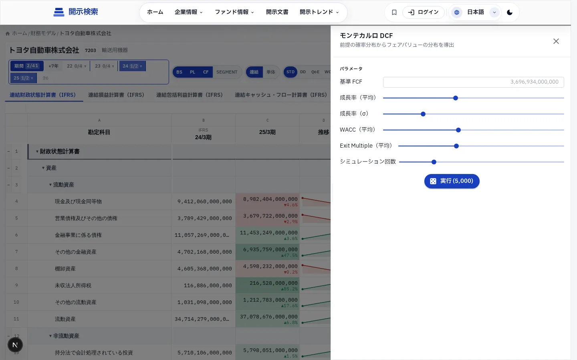The width and height of the screenshot is (577, 360).
Task: Collapse the 資産 tree row
Action: click(43, 168)
